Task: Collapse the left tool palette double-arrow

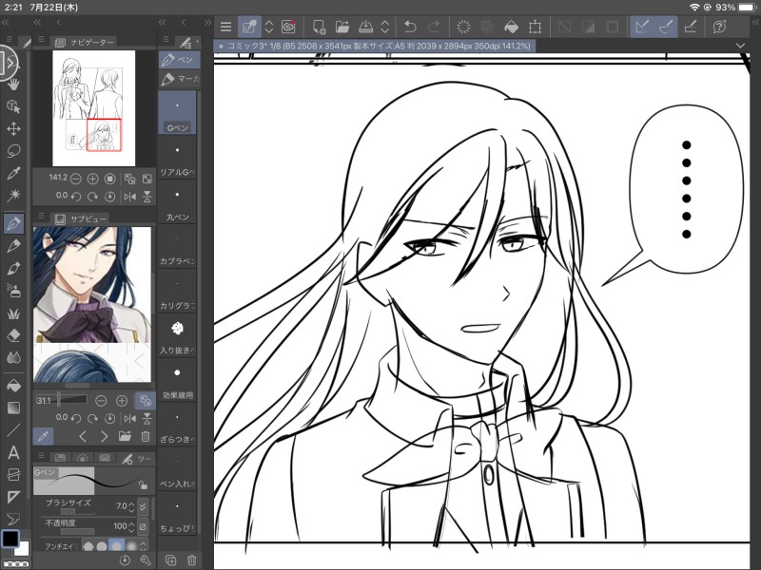Action: pos(6,22)
